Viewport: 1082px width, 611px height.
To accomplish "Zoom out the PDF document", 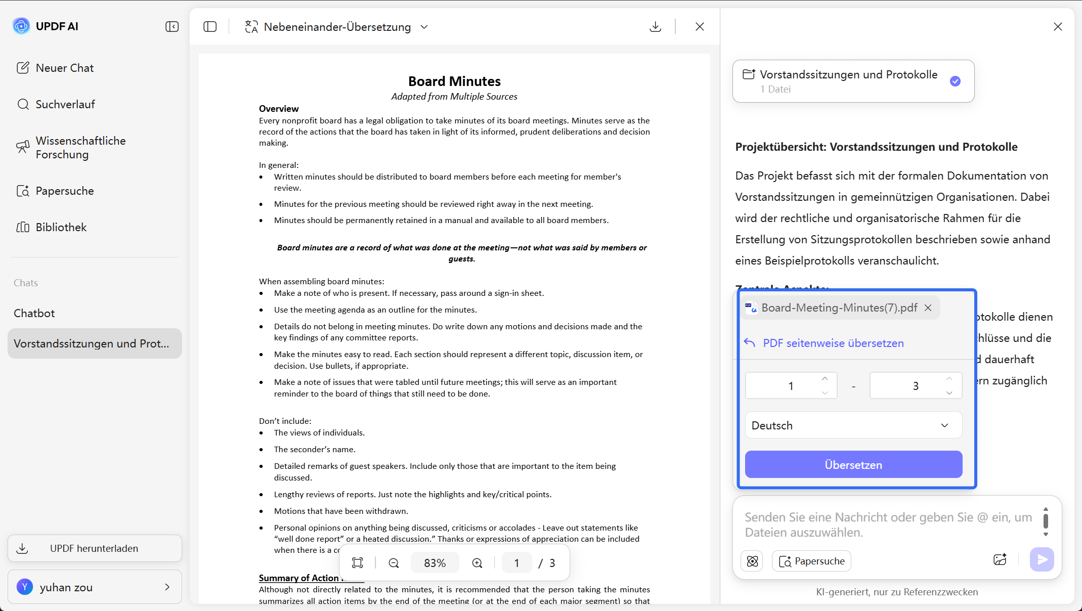I will (x=394, y=563).
